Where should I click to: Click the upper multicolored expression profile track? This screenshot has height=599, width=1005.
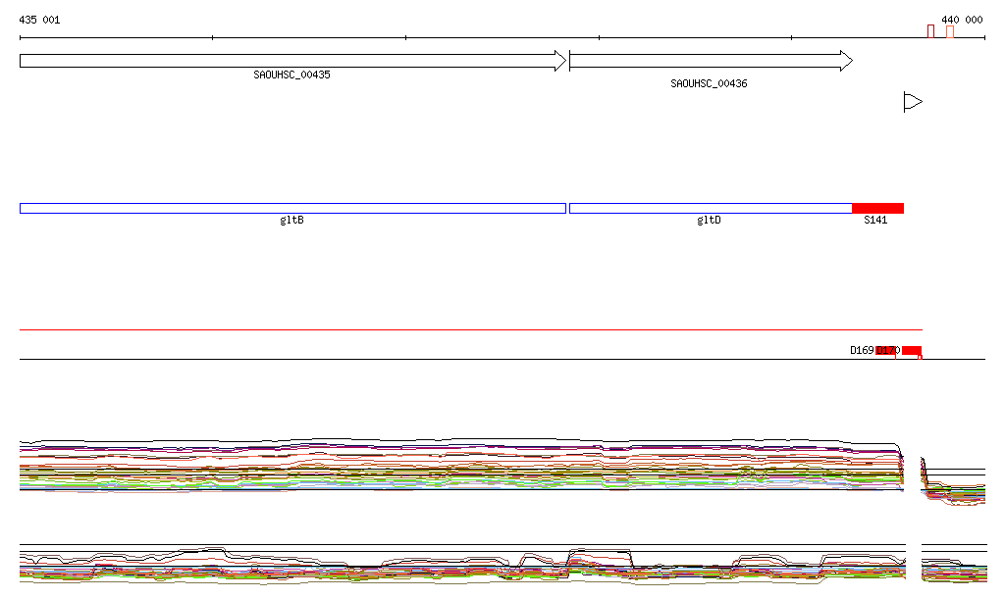(x=461, y=464)
